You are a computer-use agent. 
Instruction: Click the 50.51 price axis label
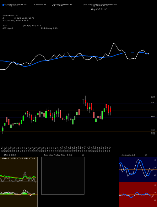point(153,116)
